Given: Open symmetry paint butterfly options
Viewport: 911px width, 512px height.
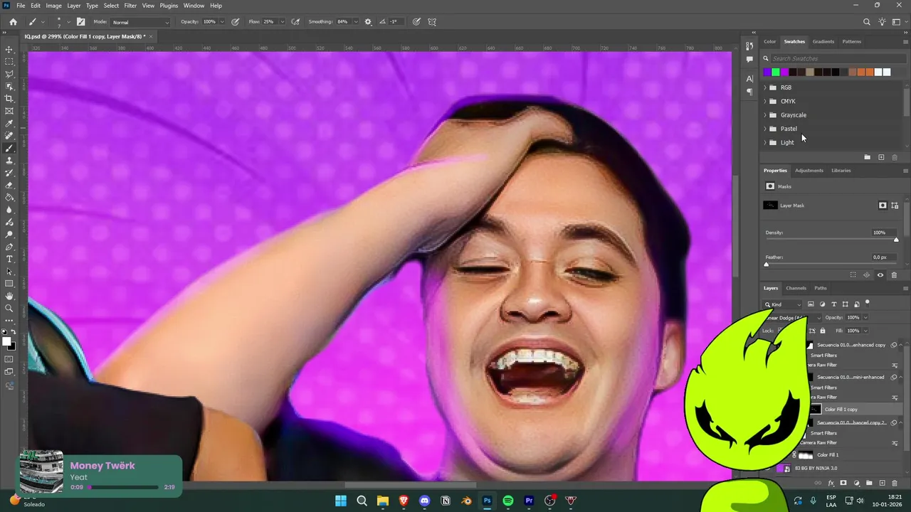Looking at the screenshot, I should 432,22.
